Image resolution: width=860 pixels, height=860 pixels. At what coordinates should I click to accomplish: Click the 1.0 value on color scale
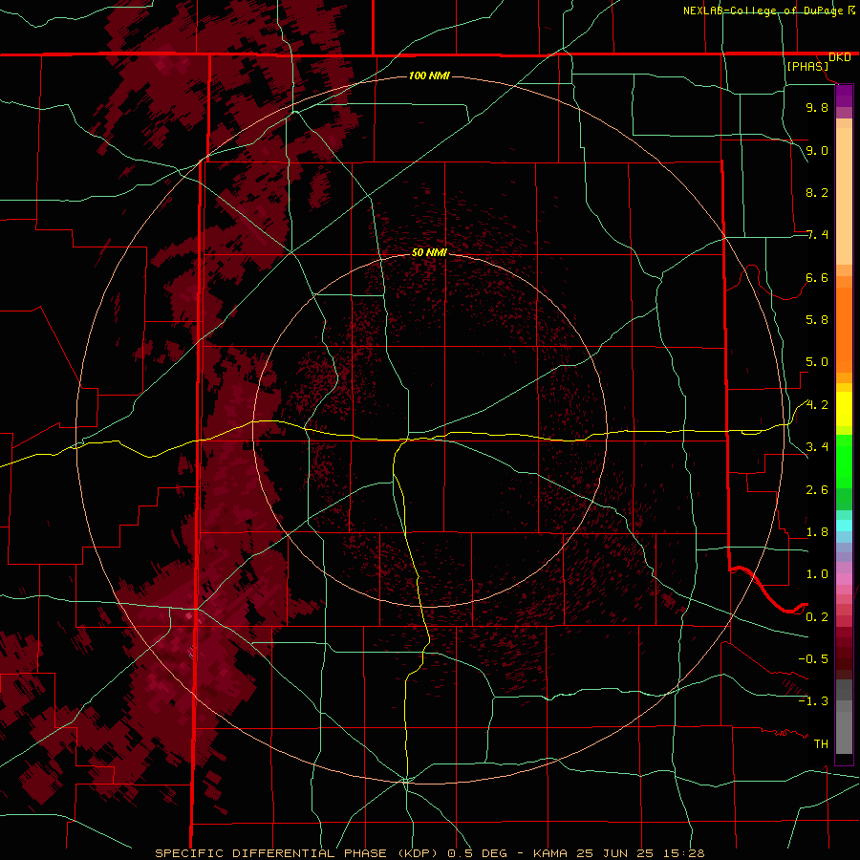(817, 574)
